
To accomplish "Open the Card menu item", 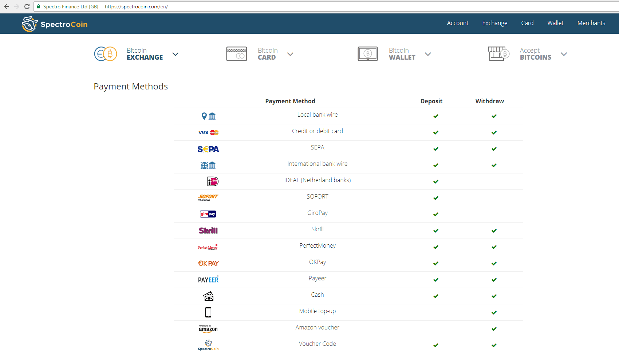I will [527, 23].
